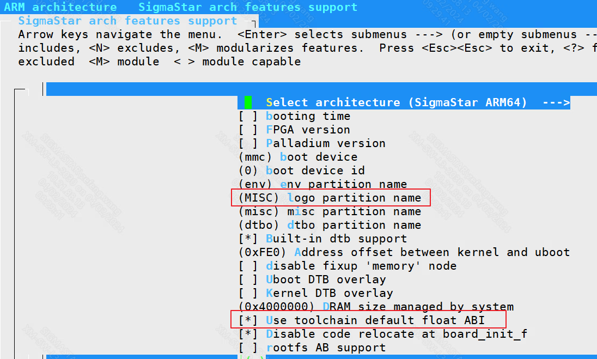Select the logo partition name entry
Screen dimensions: 597x359
(x=330, y=198)
